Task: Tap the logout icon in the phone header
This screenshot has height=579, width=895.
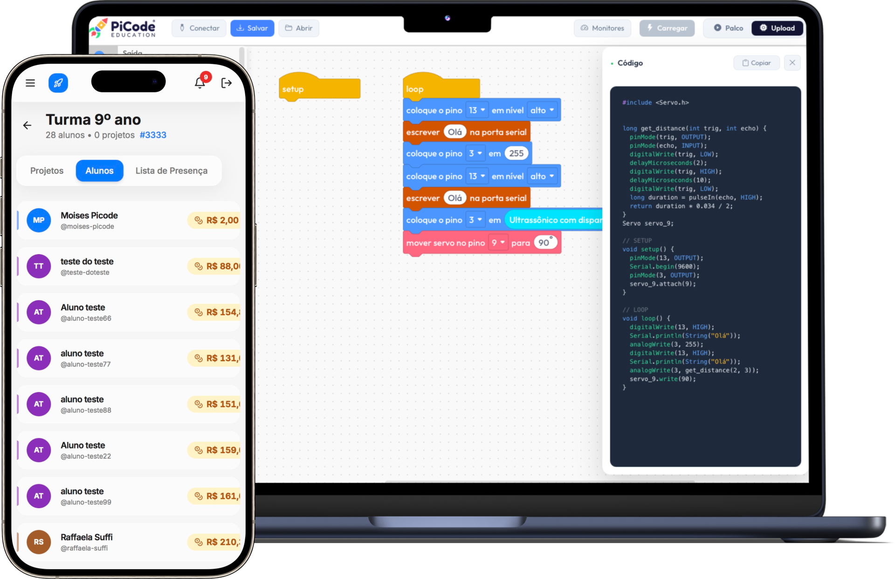Action: point(227,83)
